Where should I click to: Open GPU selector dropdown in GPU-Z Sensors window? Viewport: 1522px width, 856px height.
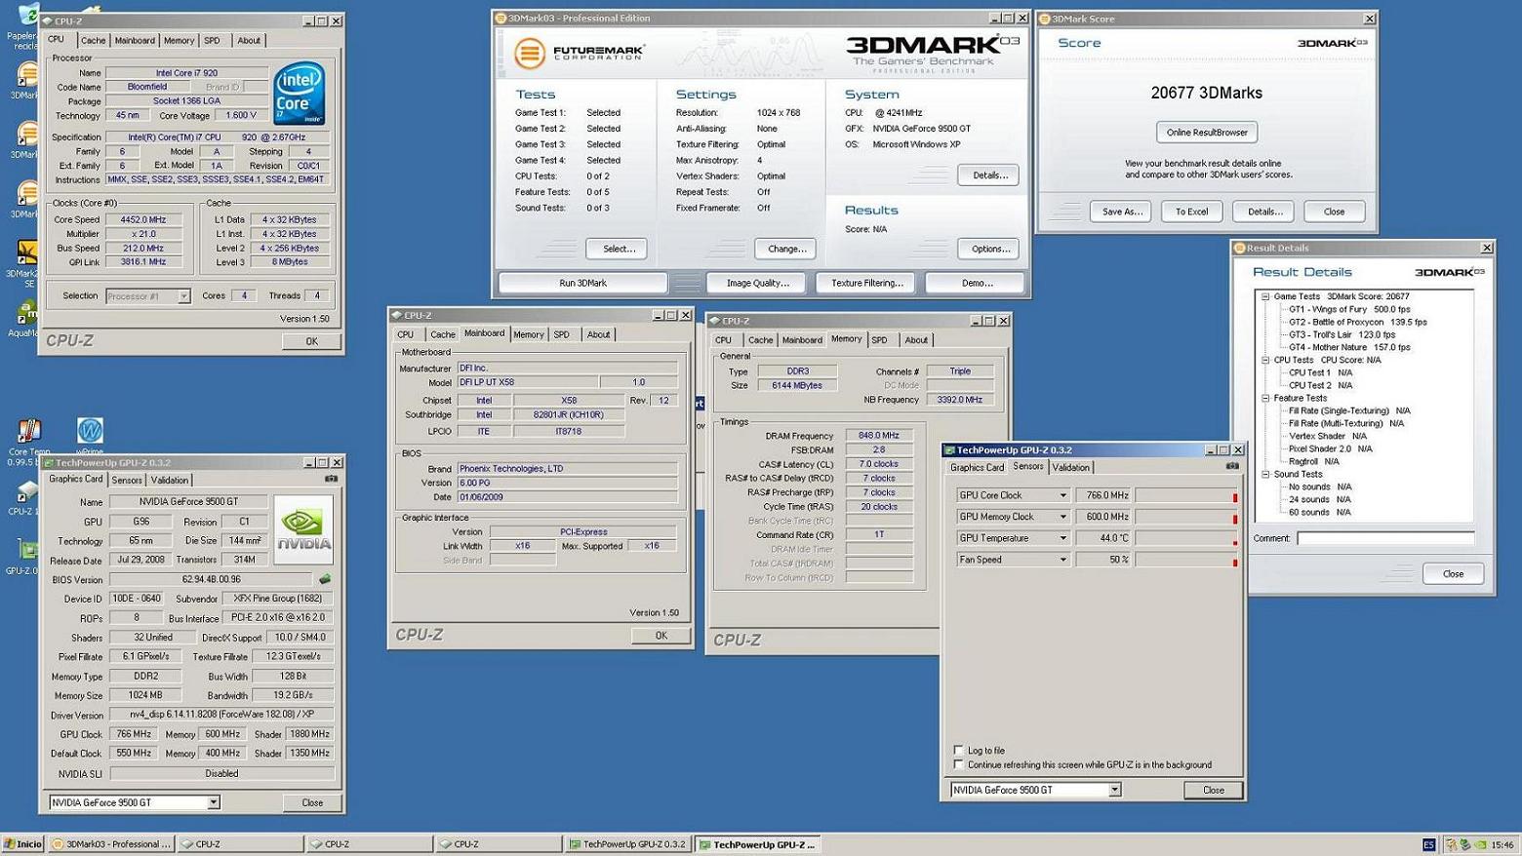(x=1114, y=790)
